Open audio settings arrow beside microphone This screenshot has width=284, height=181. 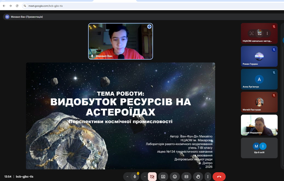tap(128, 176)
